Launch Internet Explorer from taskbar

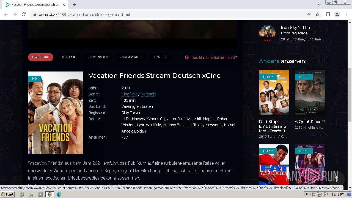click(x=22, y=194)
